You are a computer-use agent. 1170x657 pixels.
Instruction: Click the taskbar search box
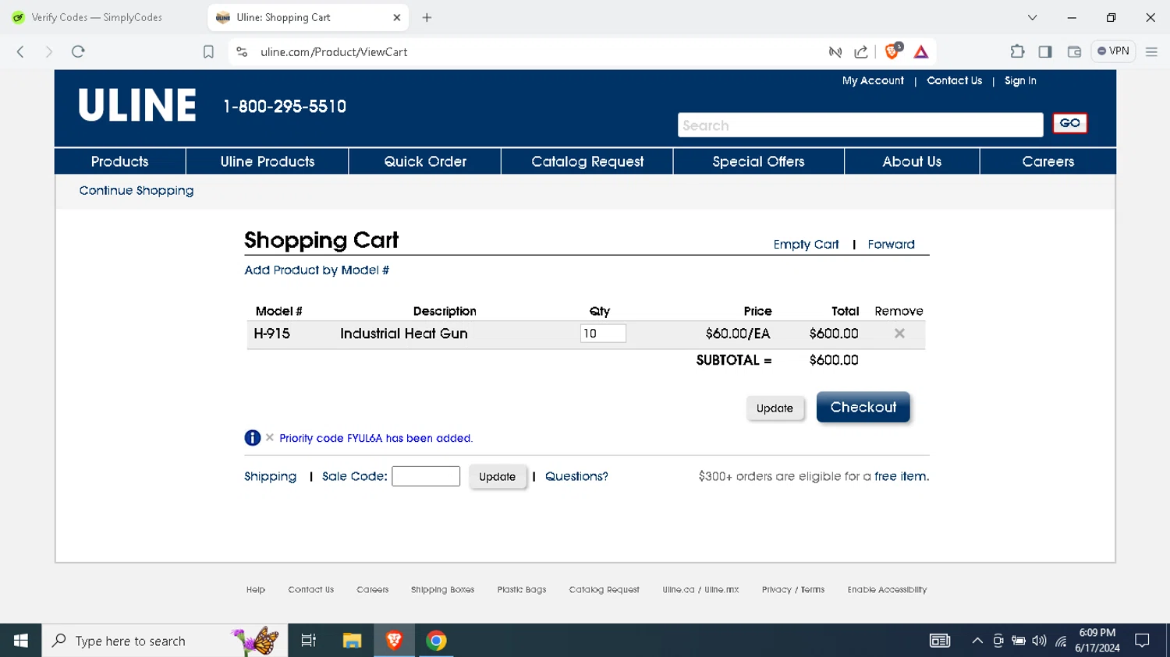(165, 641)
